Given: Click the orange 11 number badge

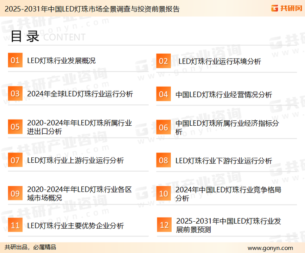Looking at the screenshot, I should pyautogui.click(x=15, y=225).
